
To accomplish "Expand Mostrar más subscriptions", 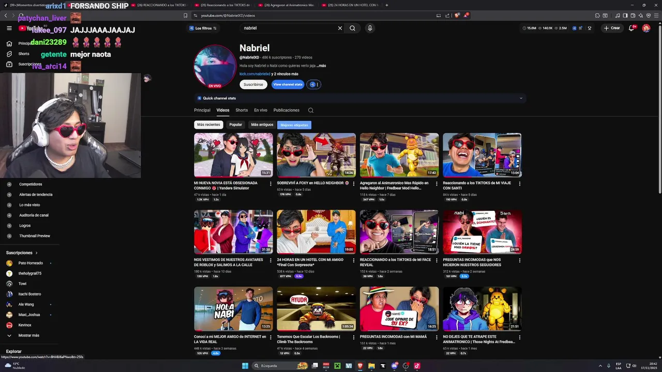I will pyautogui.click(x=28, y=335).
